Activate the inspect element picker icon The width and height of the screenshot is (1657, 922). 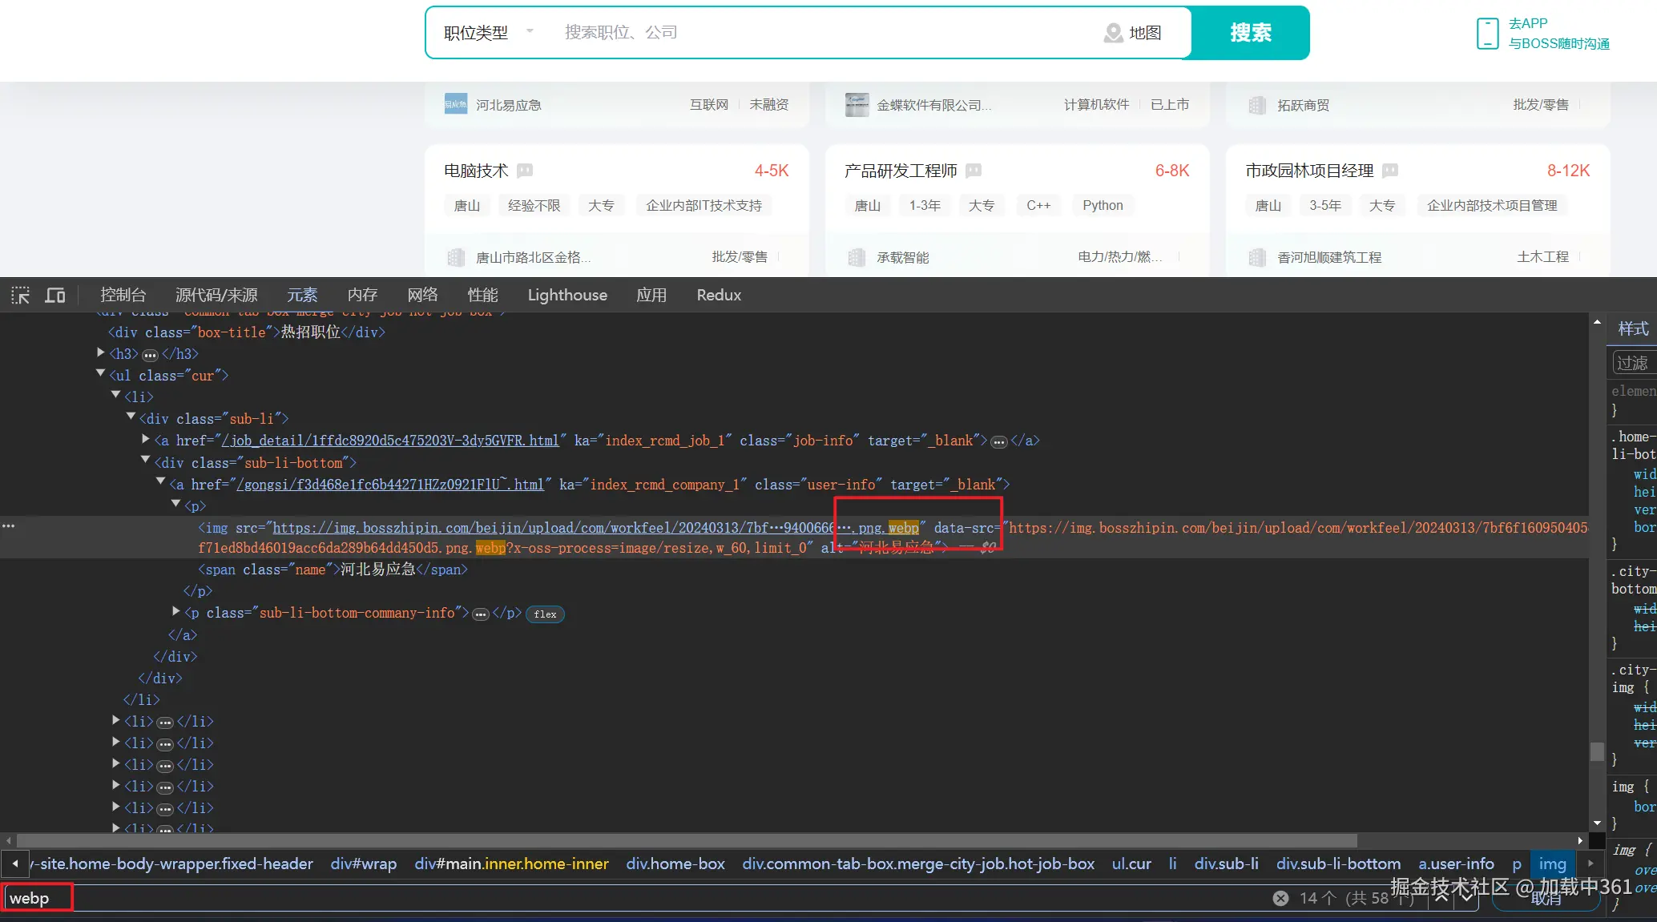pyautogui.click(x=21, y=296)
